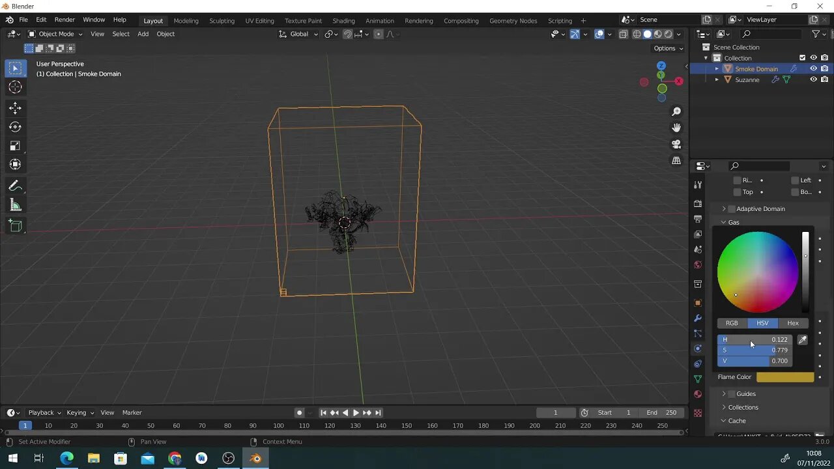The image size is (834, 469).
Task: Toggle camera view icon
Action: click(x=676, y=144)
